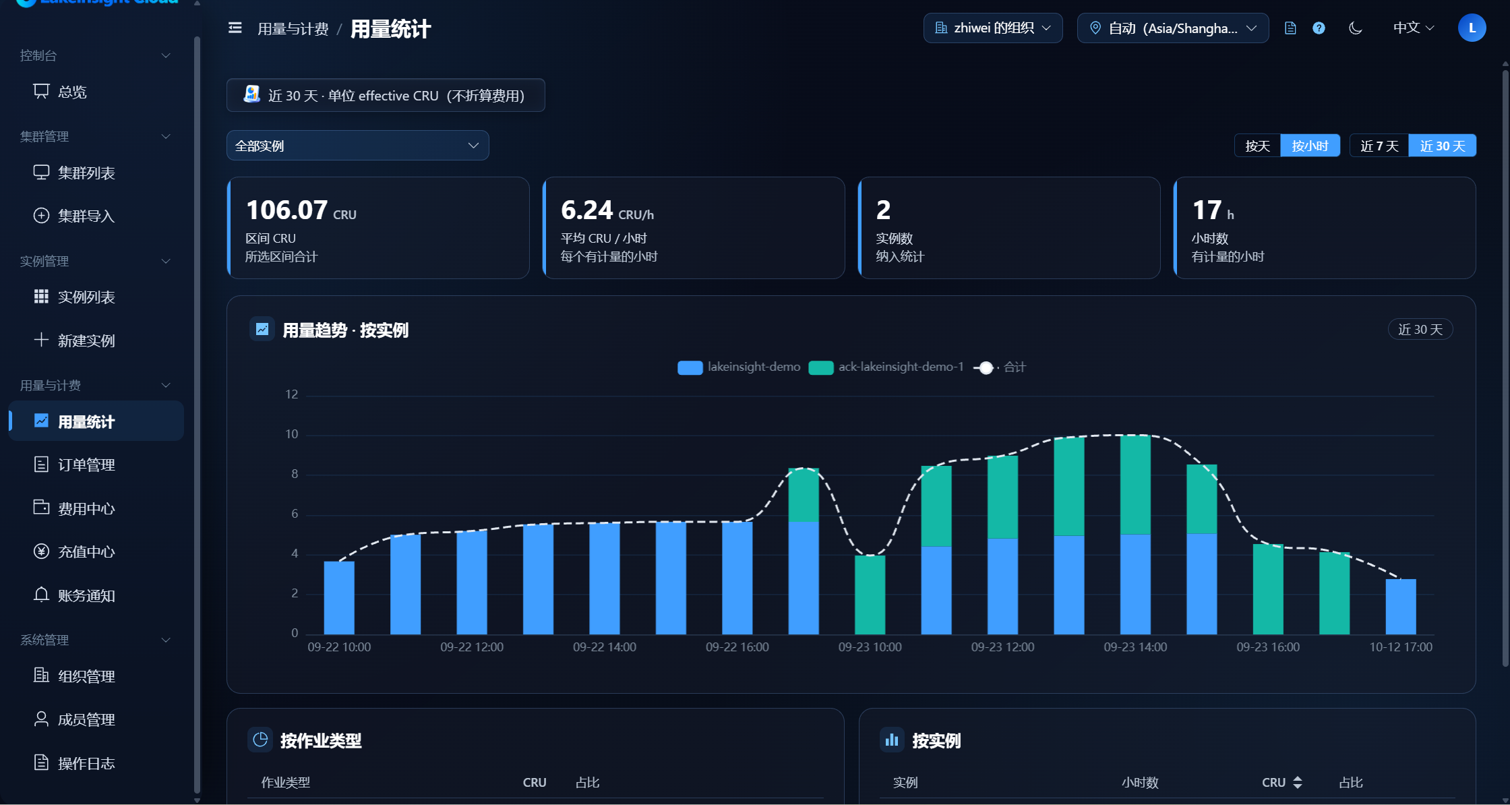Click the sidebar vertical scrollbar
1510x805 pixels.
[197, 415]
